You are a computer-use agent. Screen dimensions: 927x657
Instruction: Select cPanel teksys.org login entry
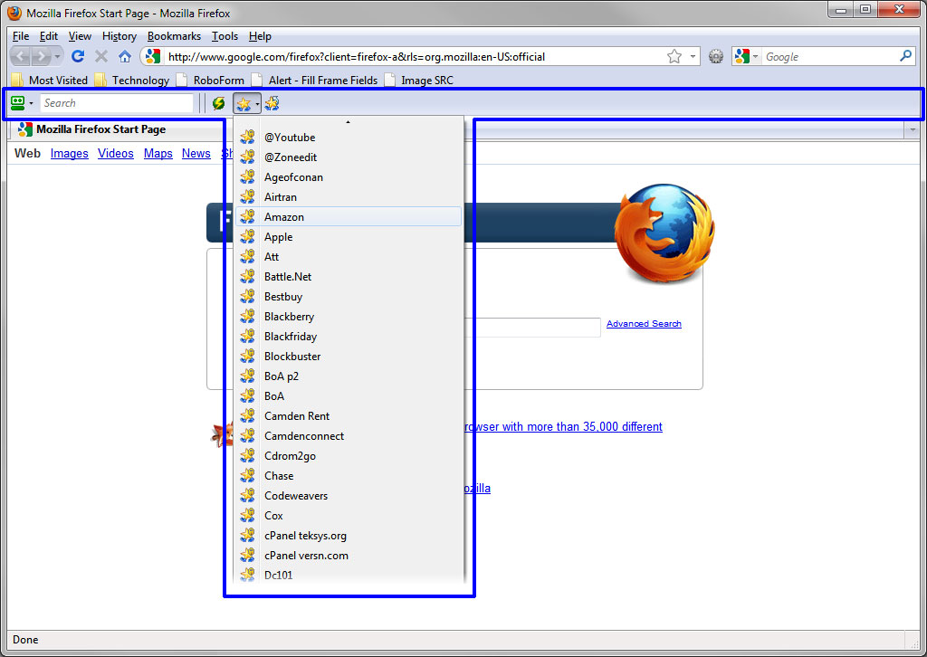coord(349,536)
